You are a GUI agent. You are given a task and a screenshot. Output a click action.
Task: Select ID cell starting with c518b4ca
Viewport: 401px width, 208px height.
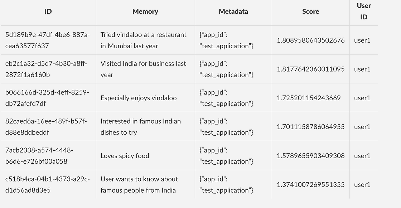click(x=48, y=184)
